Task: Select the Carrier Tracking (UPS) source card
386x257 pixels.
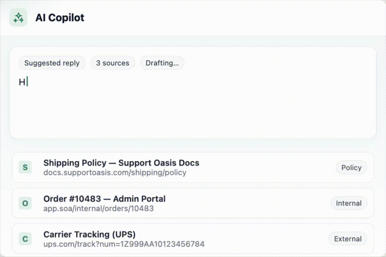Action: [193, 239]
